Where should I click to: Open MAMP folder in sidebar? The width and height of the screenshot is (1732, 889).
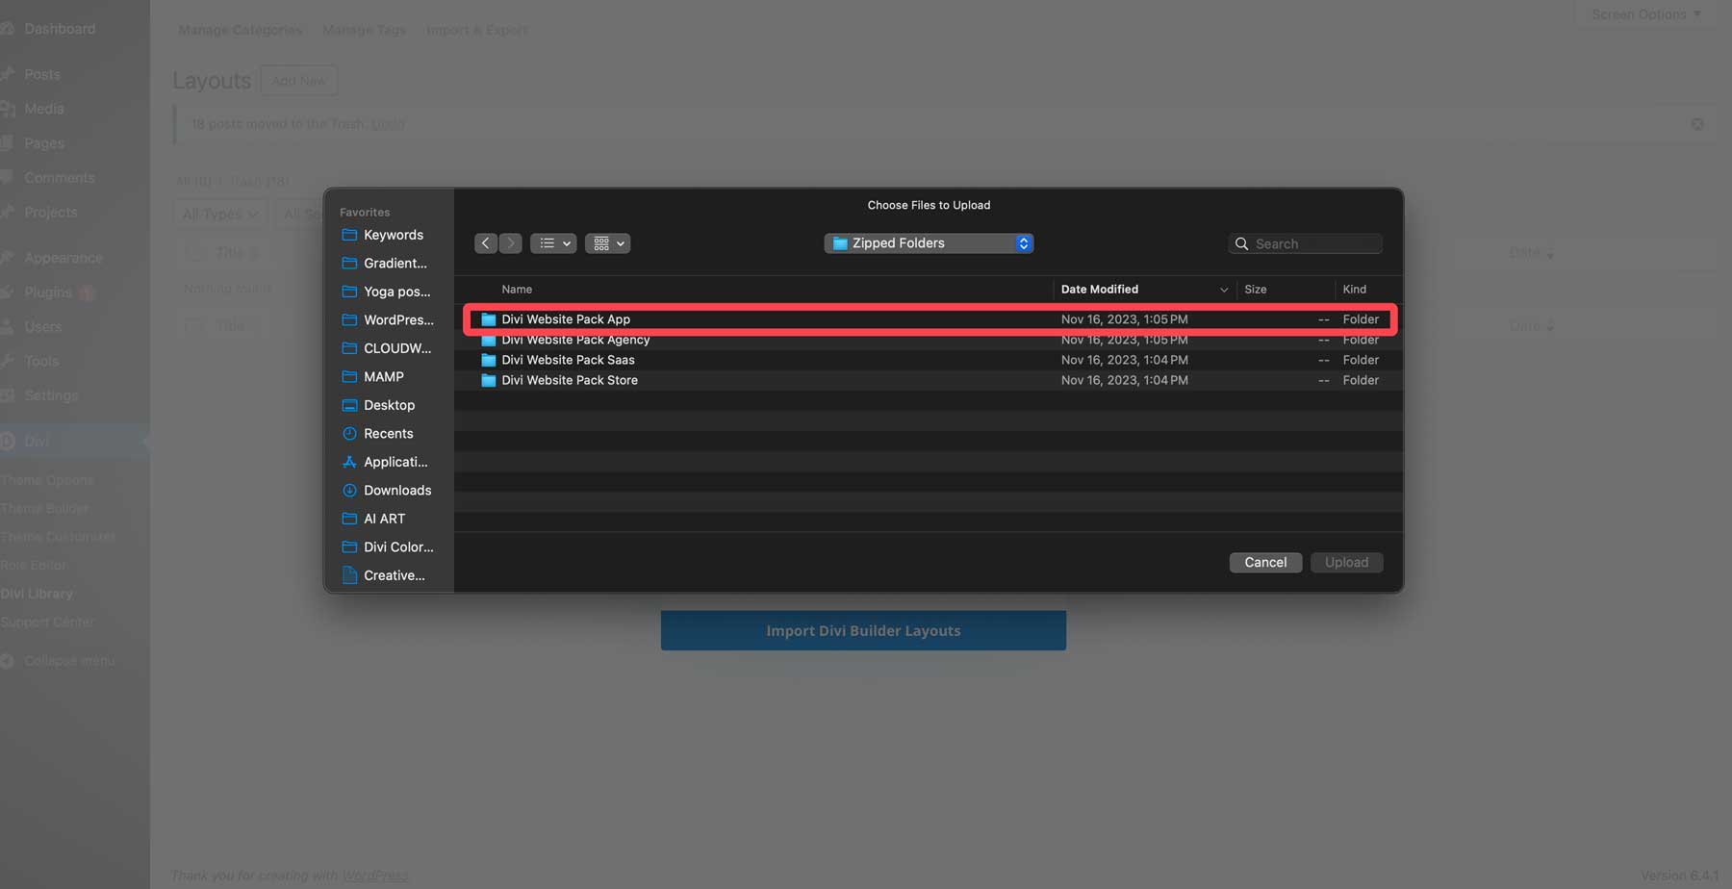point(383,376)
